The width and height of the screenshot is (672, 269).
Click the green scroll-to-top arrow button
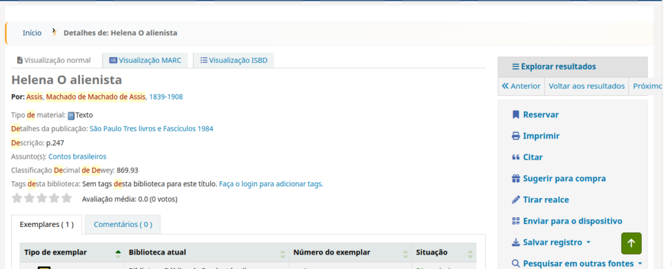[631, 243]
